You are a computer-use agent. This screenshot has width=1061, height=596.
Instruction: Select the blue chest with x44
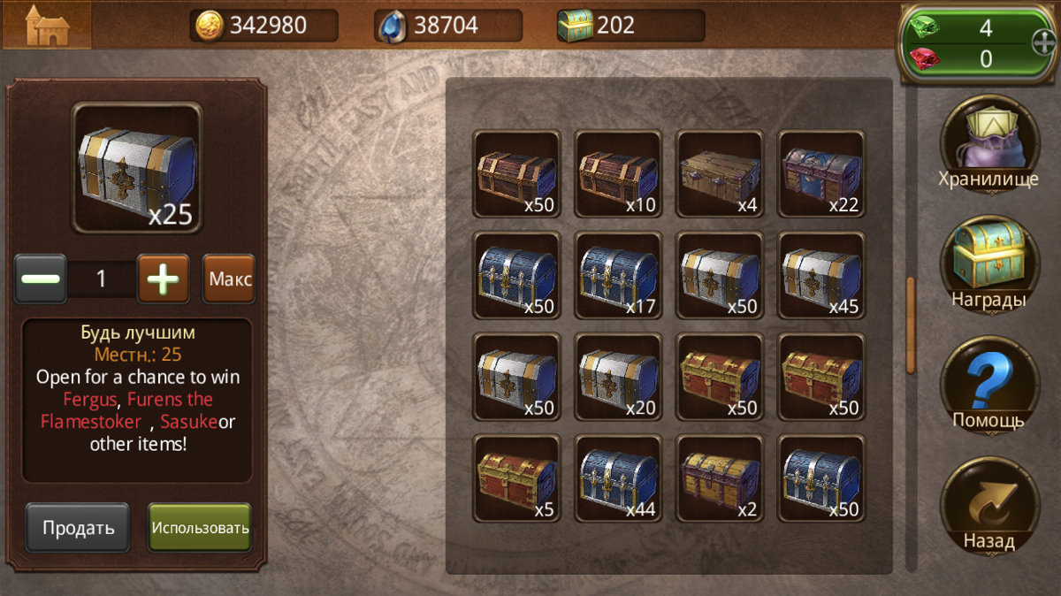618,478
